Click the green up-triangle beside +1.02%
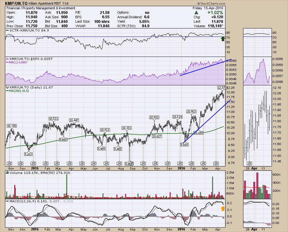Image resolution: width=288 pixels, height=232 pixels. [196, 13]
